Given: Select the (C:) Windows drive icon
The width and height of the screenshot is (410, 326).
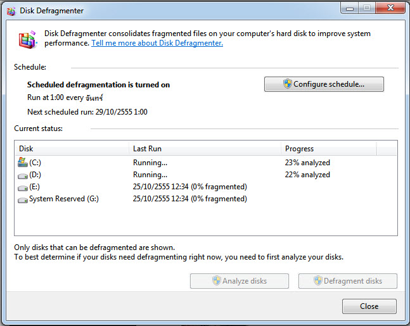Looking at the screenshot, I should [23, 162].
